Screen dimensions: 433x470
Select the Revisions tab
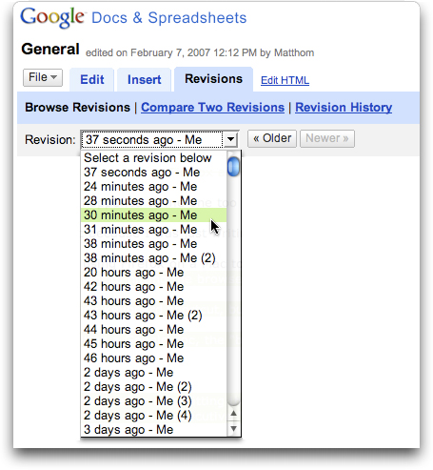(x=213, y=79)
